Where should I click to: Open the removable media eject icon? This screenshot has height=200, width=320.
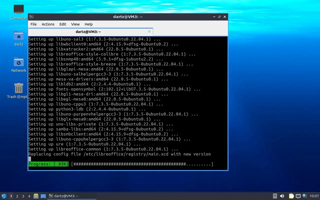point(275,196)
